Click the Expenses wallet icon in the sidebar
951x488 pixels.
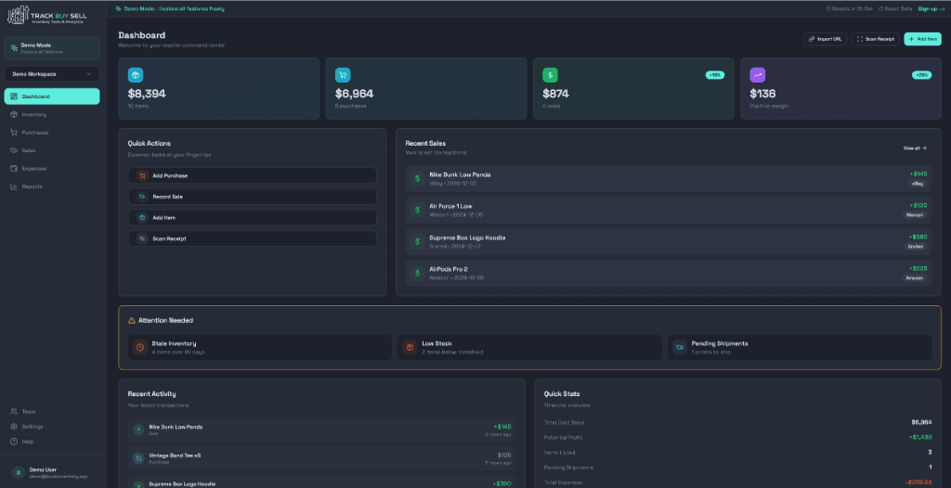click(x=14, y=169)
